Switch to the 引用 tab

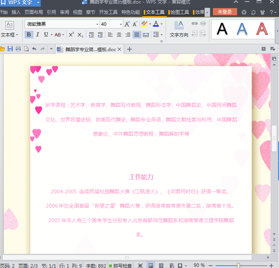coord(51,12)
